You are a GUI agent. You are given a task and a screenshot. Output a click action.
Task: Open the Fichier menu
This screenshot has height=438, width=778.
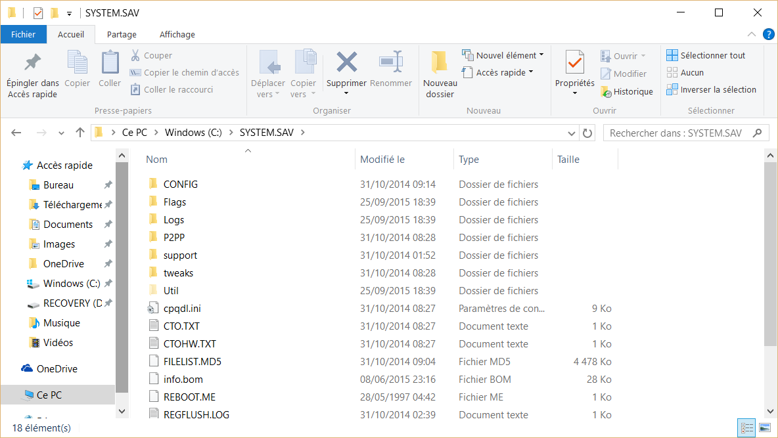(x=23, y=34)
